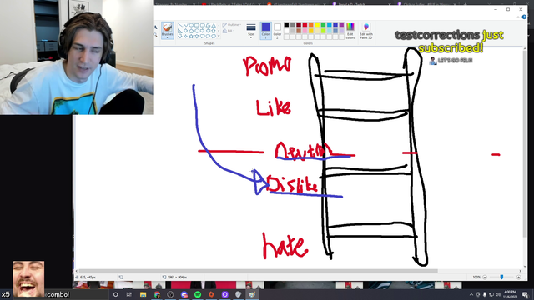Choose the black color swatch
The width and height of the screenshot is (534, 300).
point(286,24)
